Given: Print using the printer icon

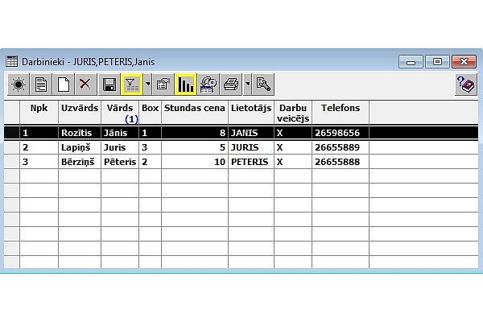Looking at the screenshot, I should pos(230,84).
